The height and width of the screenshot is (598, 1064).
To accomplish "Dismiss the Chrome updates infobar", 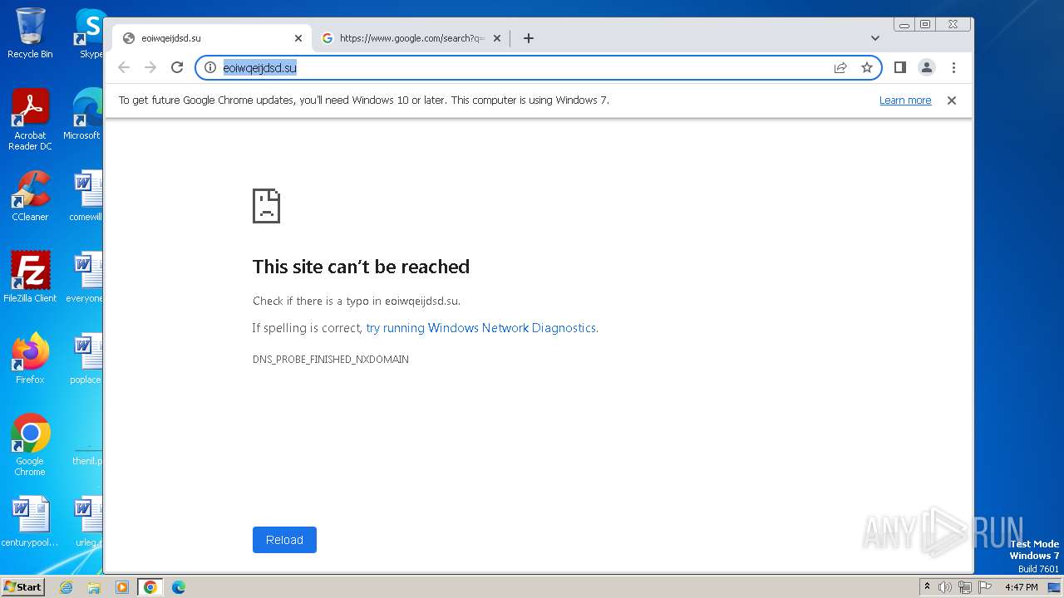I will click(952, 100).
